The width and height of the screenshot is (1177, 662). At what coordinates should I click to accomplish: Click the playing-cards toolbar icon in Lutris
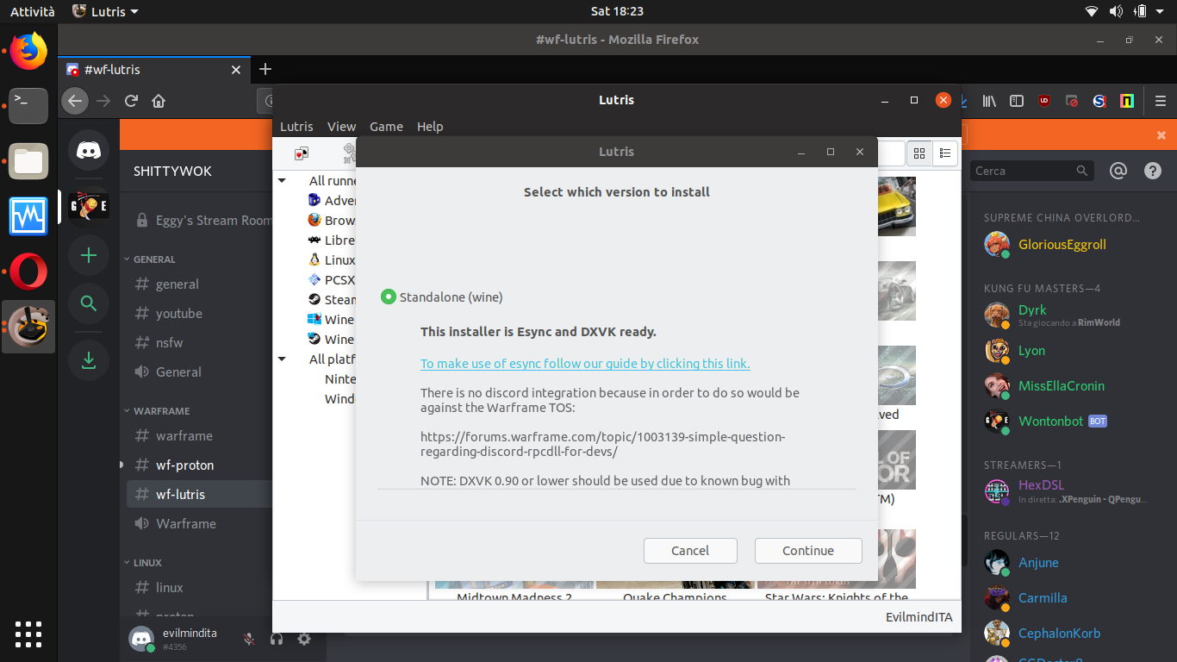301,153
